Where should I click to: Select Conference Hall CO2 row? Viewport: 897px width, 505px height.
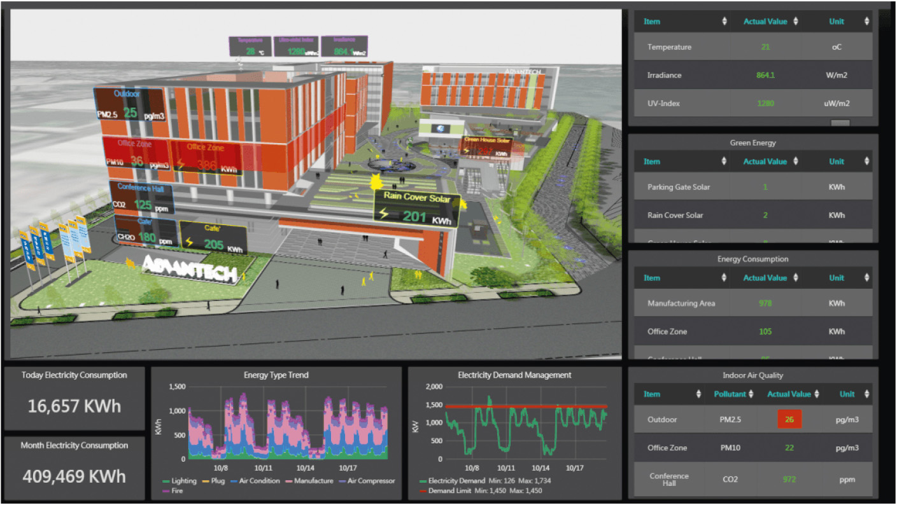tap(753, 479)
